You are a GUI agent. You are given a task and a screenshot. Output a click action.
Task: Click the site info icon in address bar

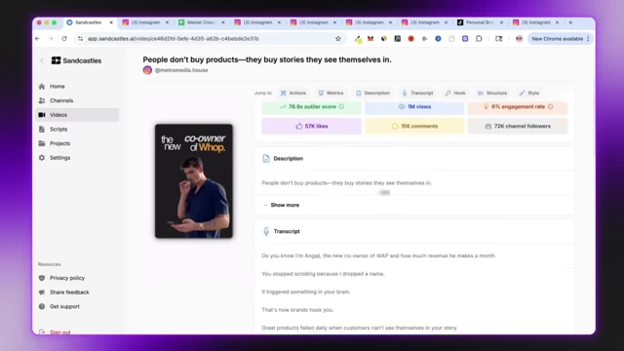point(80,39)
